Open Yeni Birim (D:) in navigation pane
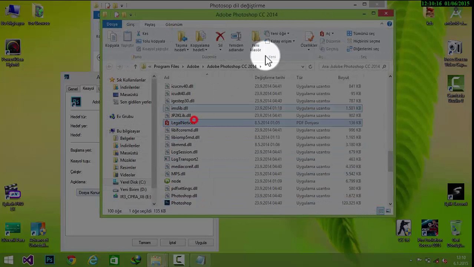This screenshot has height=267, width=474. [x=133, y=189]
